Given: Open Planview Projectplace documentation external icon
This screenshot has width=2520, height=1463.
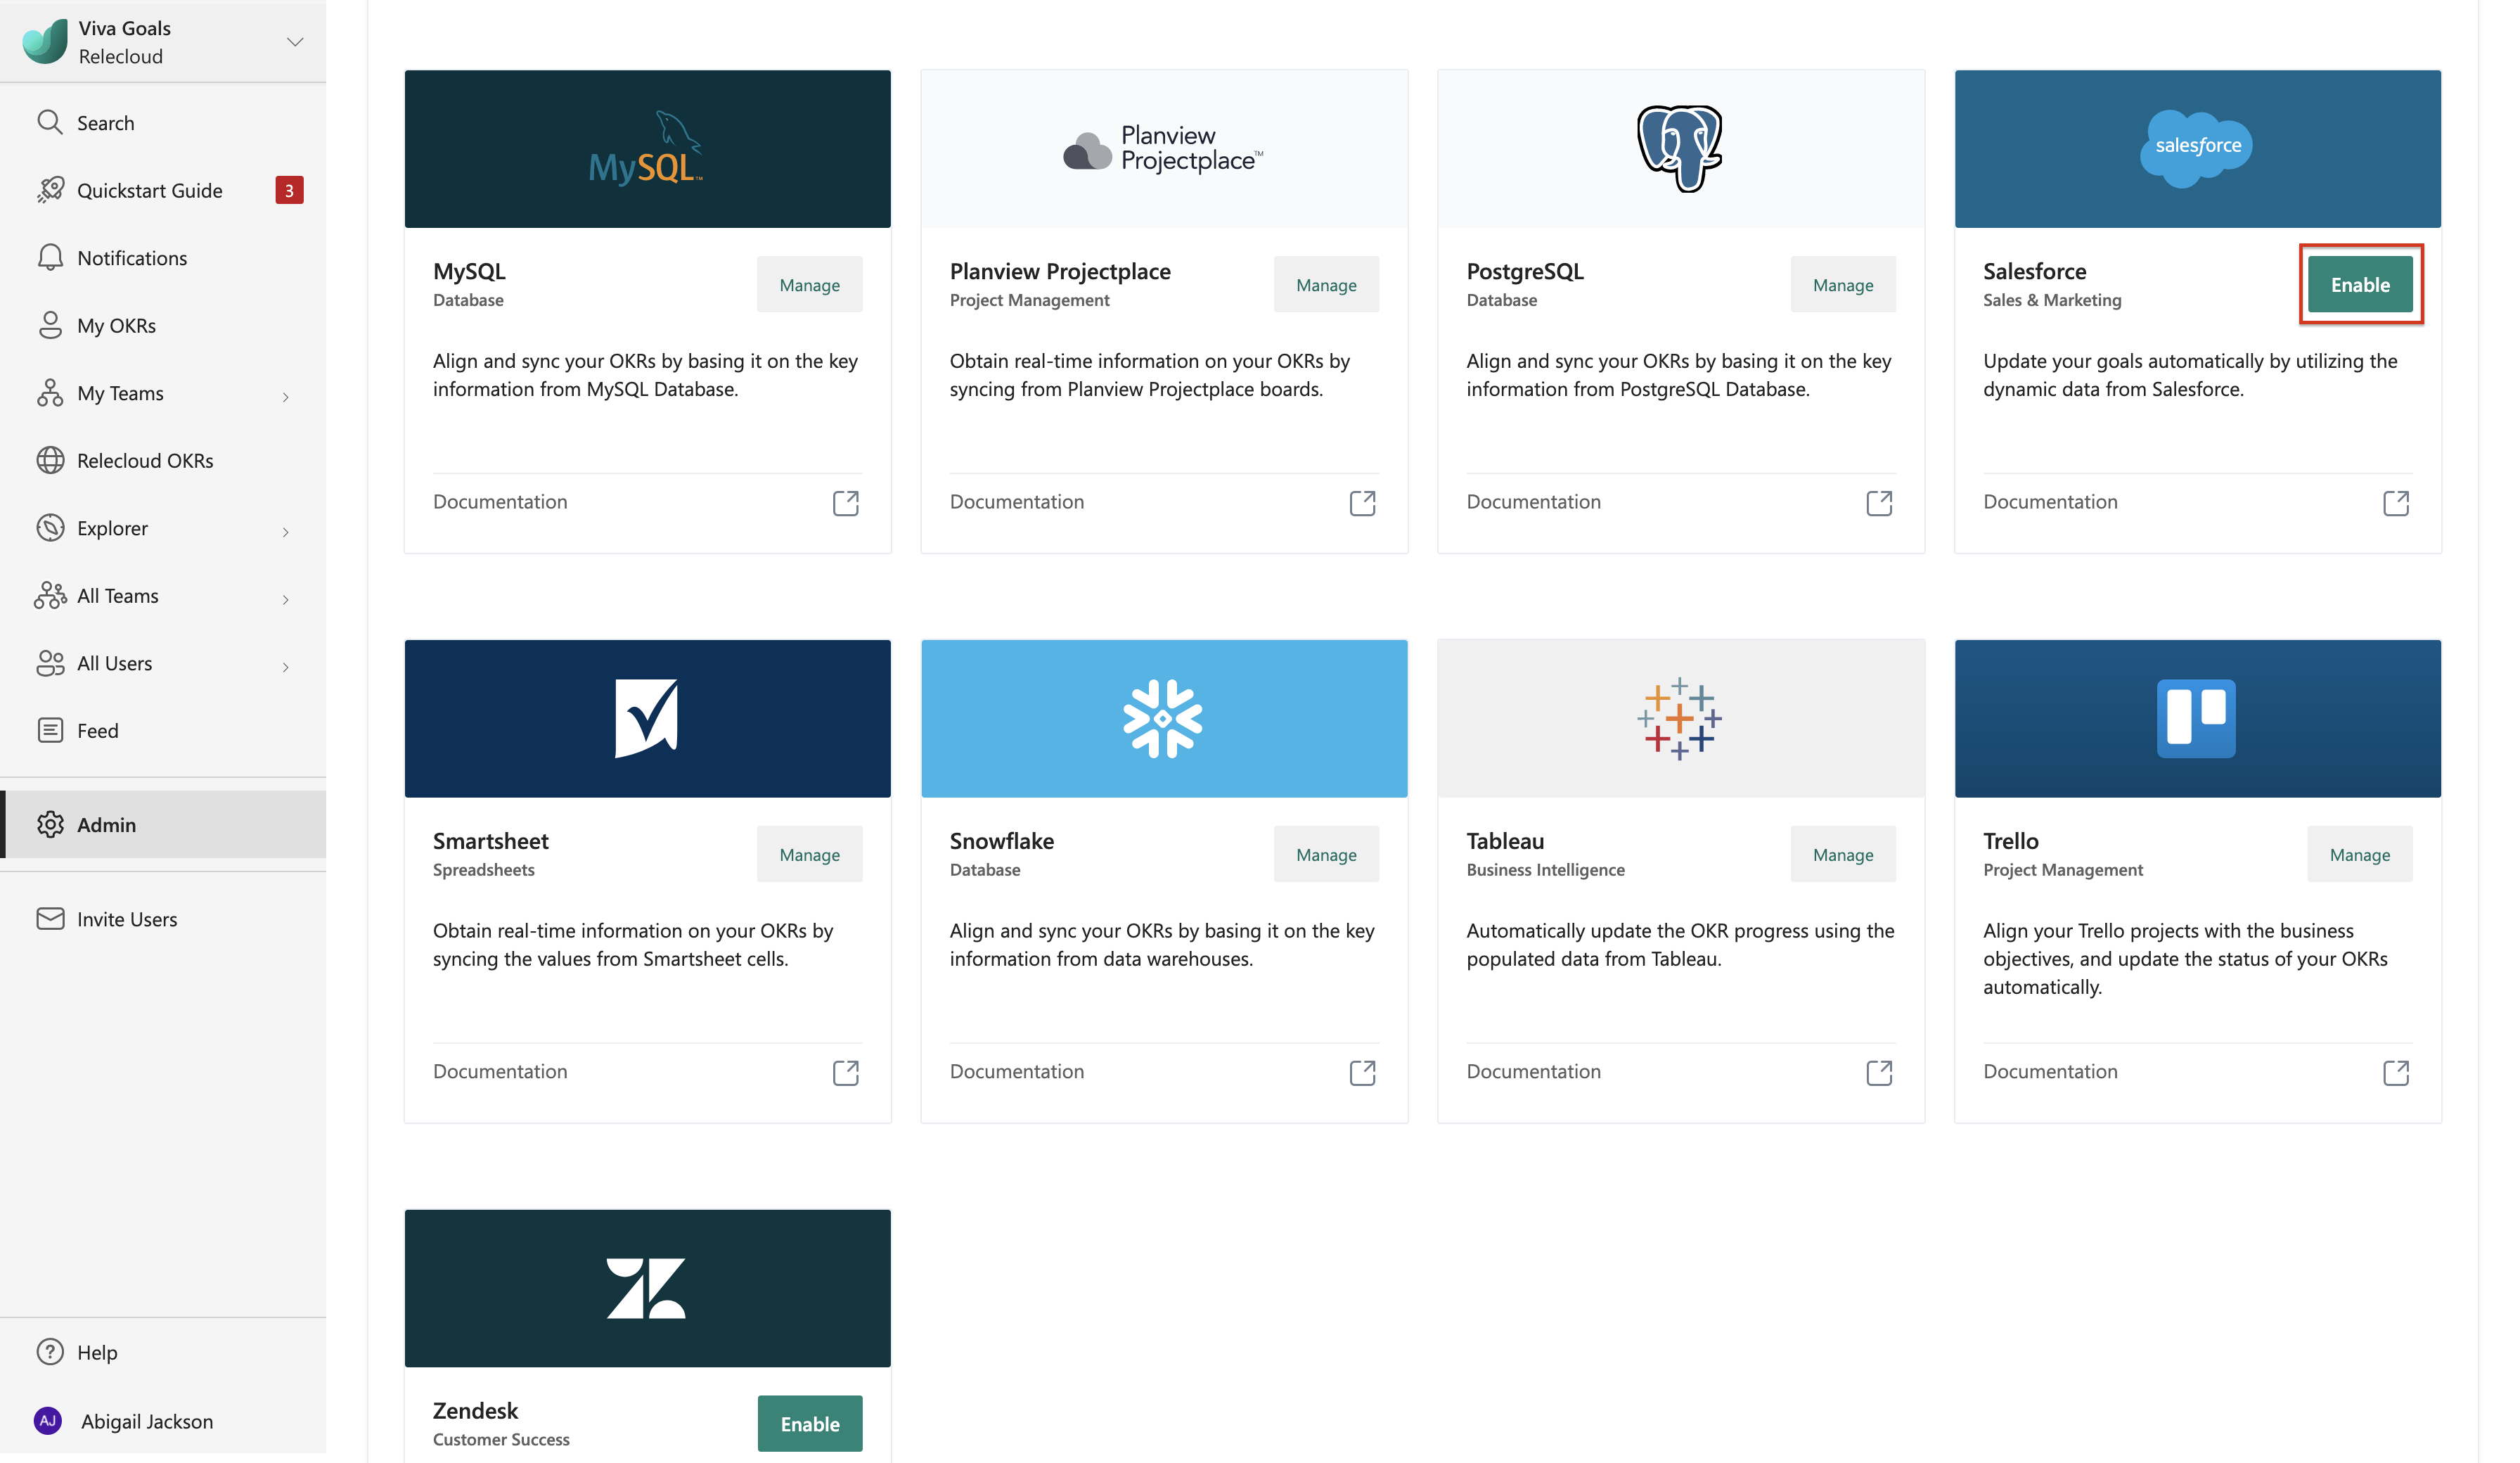Looking at the screenshot, I should 1362,502.
